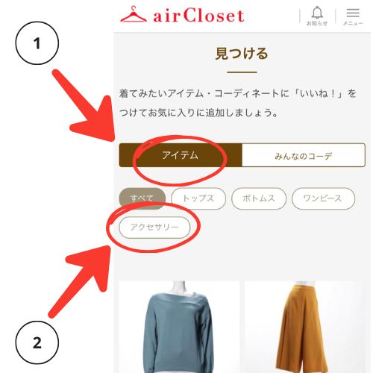Open the mustard wide pants item

click(305, 327)
